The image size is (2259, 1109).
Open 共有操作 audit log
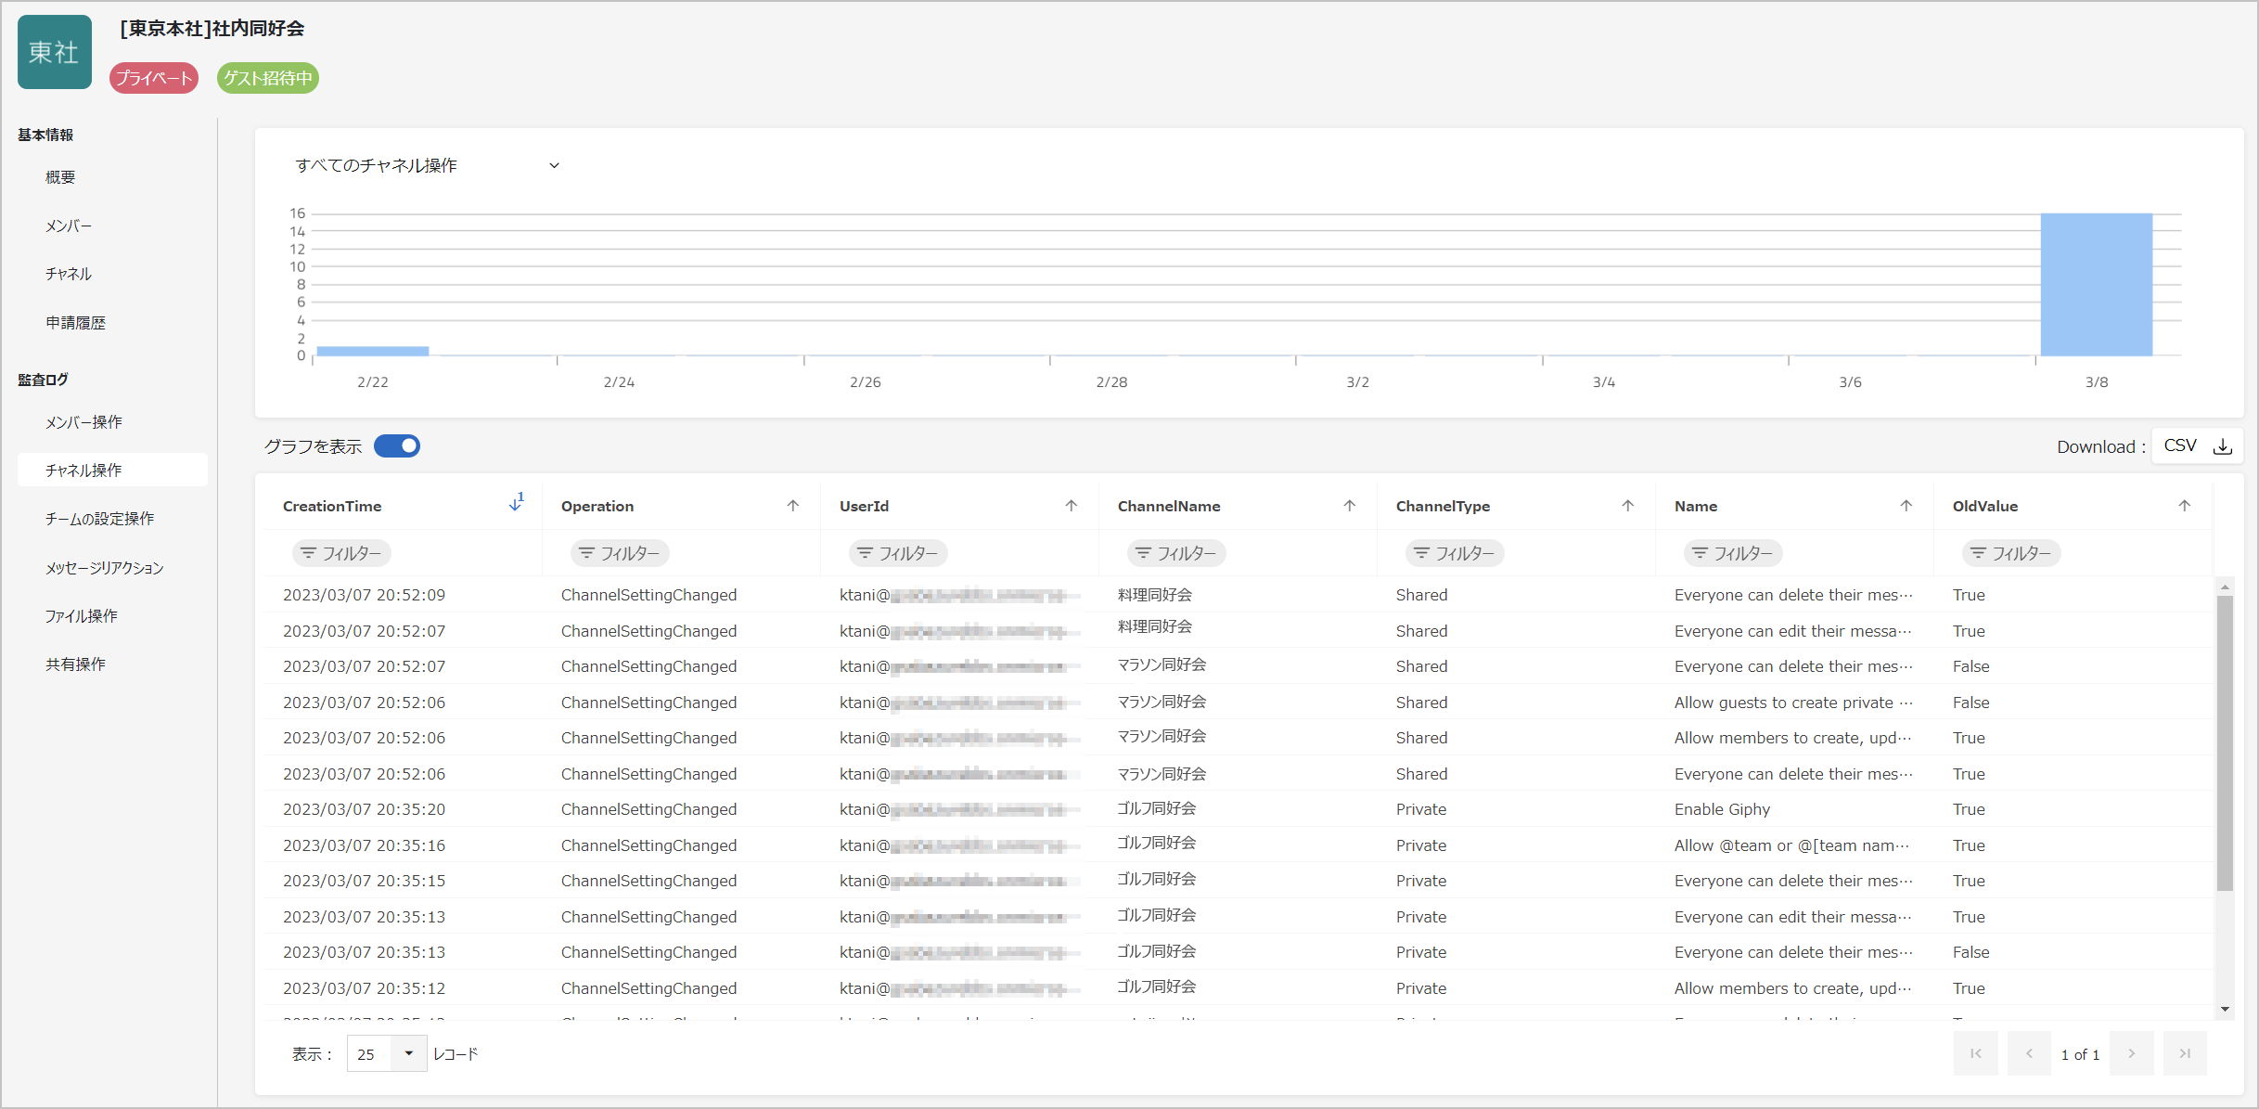76,664
